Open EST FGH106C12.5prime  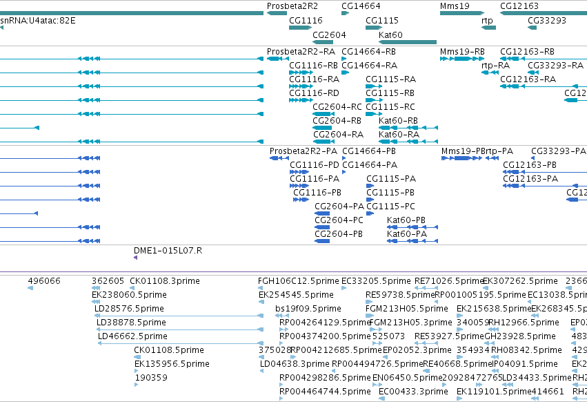[299, 281]
